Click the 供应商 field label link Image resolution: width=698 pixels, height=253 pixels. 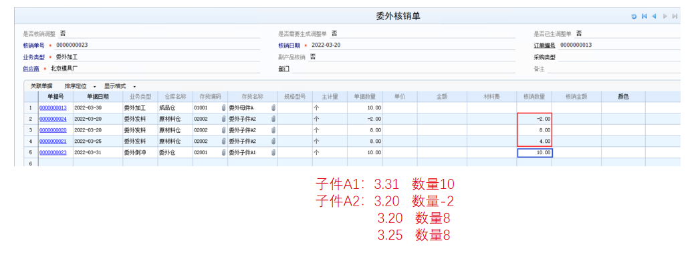(x=31, y=69)
